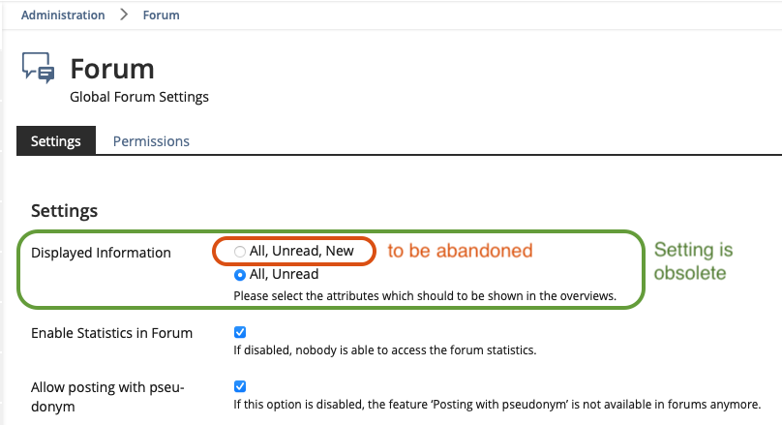Go to Administration via breadcrumb
782x425 pixels.
63,15
